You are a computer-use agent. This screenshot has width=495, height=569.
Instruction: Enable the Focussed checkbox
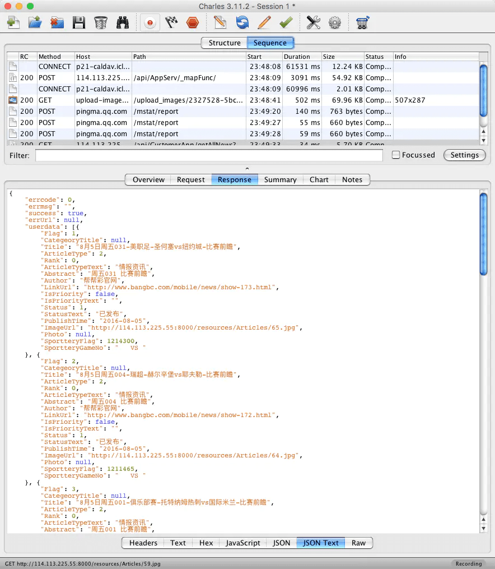[396, 155]
